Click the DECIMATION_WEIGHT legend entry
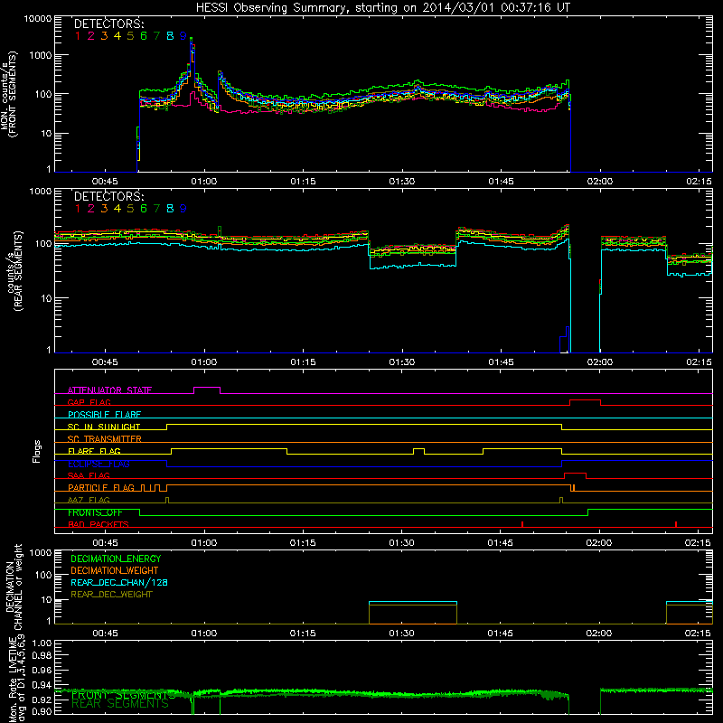Screen dimensions: 723x723 115,570
